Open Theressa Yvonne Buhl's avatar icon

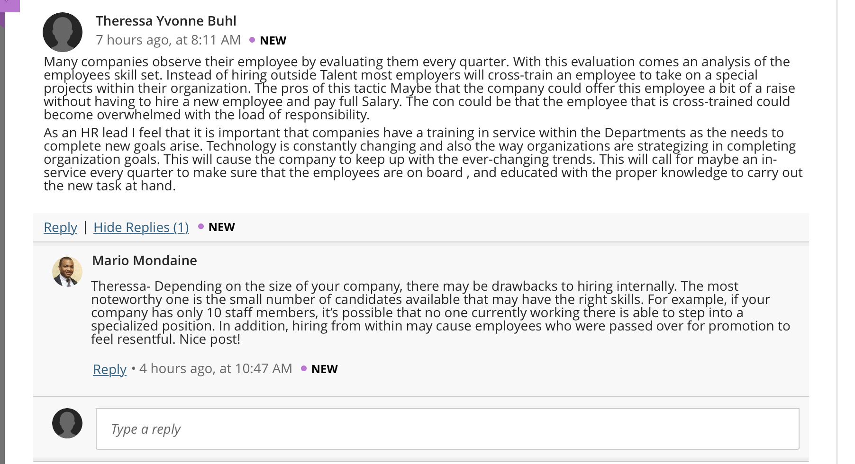coord(63,32)
